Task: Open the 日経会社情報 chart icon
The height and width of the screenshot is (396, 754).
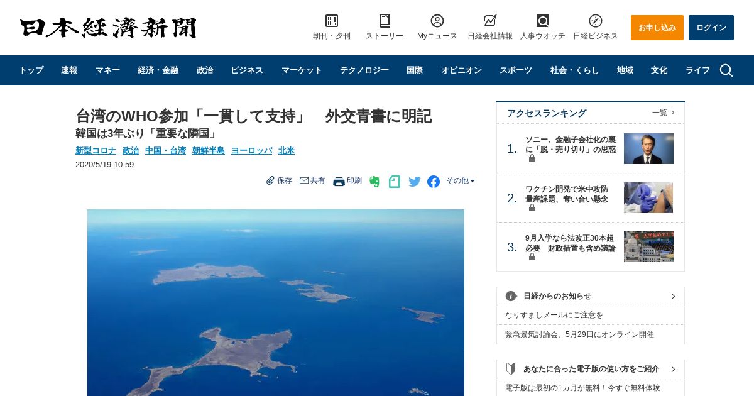Action: tap(490, 21)
